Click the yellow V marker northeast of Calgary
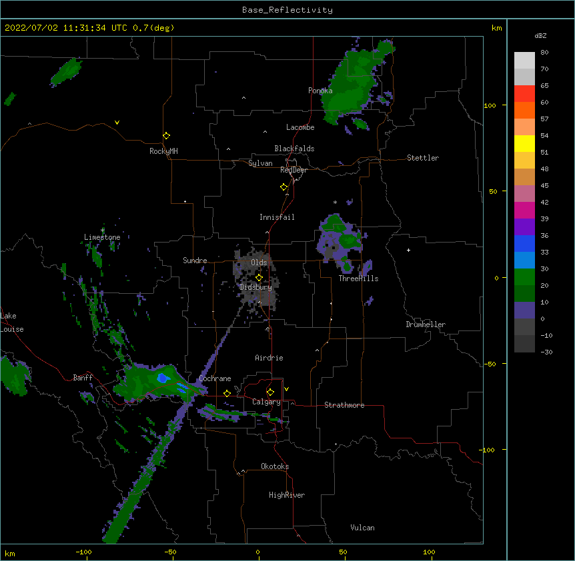Screen dimensions: 575x561 [286, 389]
